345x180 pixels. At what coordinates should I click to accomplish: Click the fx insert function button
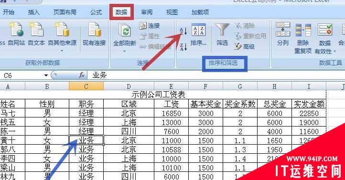82,75
